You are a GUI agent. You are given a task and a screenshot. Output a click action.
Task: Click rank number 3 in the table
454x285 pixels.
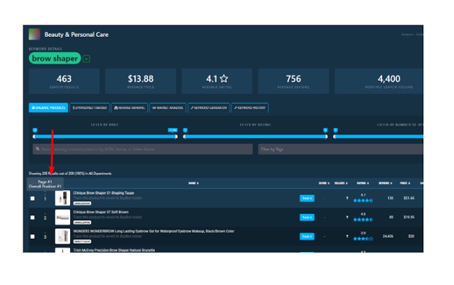pyautogui.click(x=45, y=237)
